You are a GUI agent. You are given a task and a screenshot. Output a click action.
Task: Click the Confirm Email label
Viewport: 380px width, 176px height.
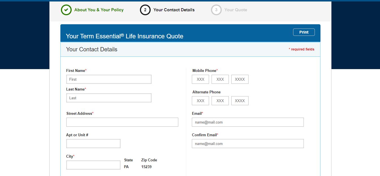point(205,135)
